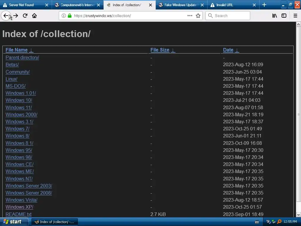Sort File Size descending with arrow
This screenshot has width=301, height=226.
pos(173,50)
